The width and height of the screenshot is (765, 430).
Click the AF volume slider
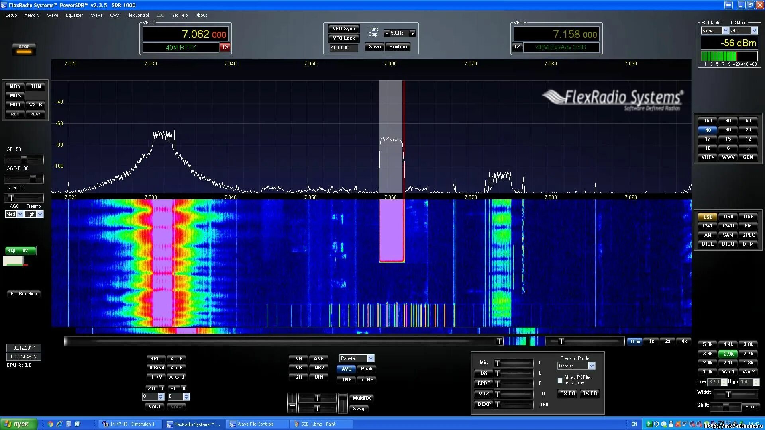coord(24,160)
